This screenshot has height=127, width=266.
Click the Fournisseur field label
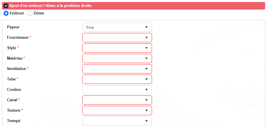[x=18, y=38]
